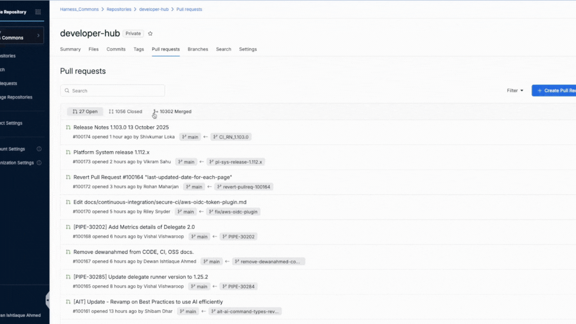Click CI_RN_1.103.0 source branch tag
This screenshot has width=576, height=324.
pyautogui.click(x=231, y=137)
